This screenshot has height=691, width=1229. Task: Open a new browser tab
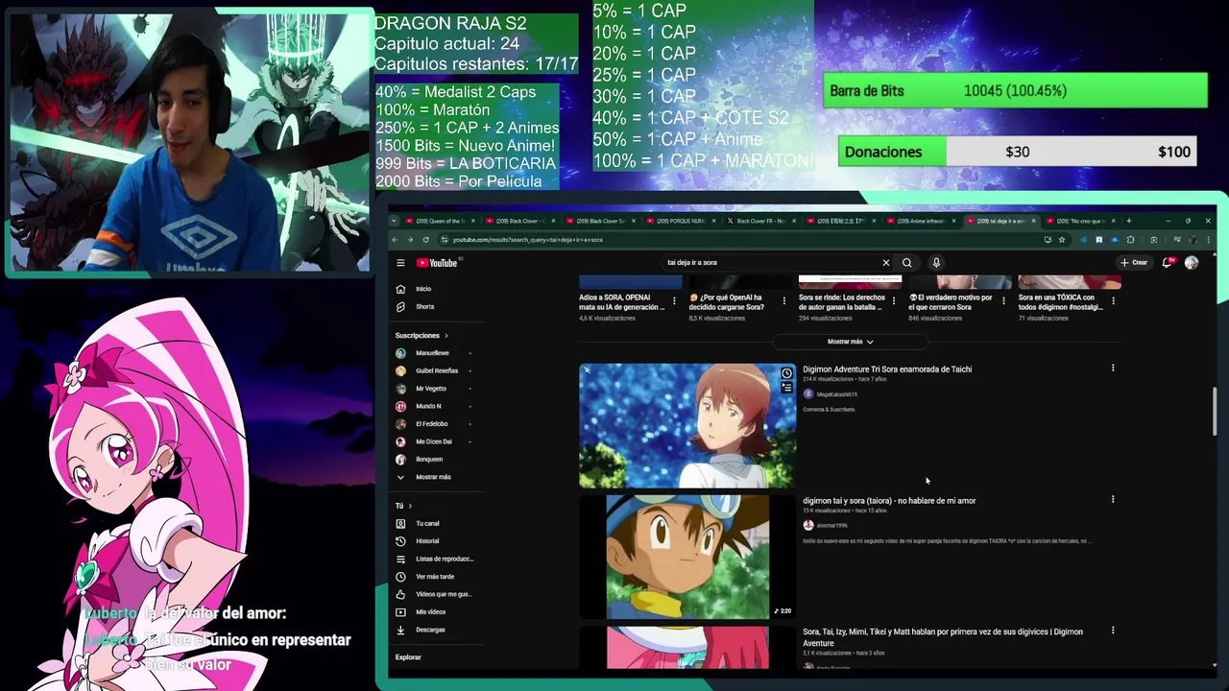pyautogui.click(x=1128, y=221)
